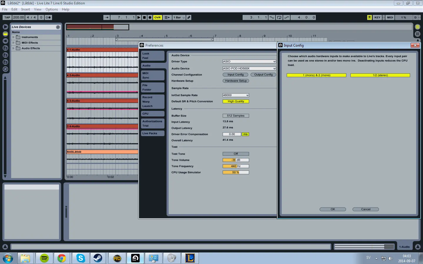Click OK in Input Config

pos(333,209)
